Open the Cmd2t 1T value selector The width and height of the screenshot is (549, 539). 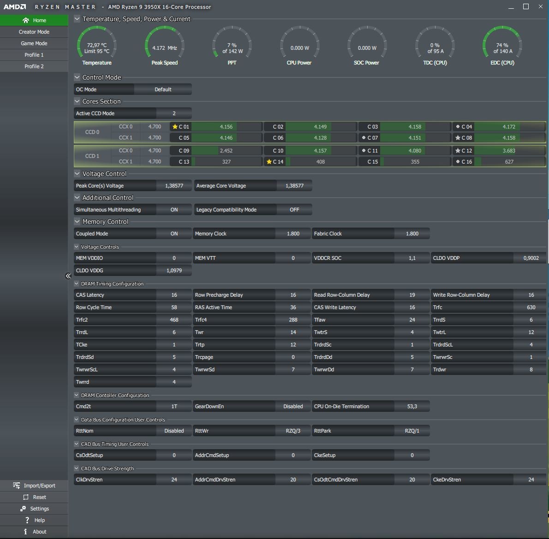pyautogui.click(x=174, y=406)
